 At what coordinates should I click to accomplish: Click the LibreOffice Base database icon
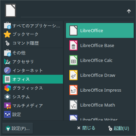(73, 45)
